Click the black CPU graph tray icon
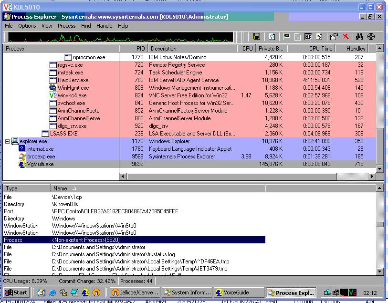The image size is (388, 303). pos(344,293)
